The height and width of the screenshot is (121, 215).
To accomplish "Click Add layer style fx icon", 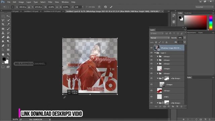I will 160,107.
